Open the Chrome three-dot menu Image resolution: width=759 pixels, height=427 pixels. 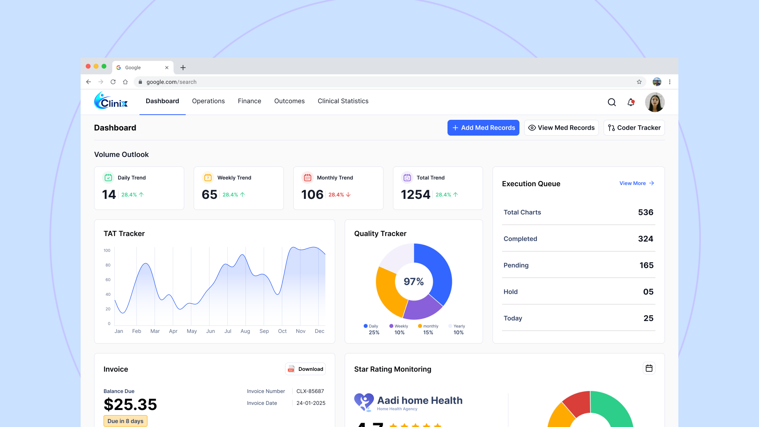tap(670, 82)
